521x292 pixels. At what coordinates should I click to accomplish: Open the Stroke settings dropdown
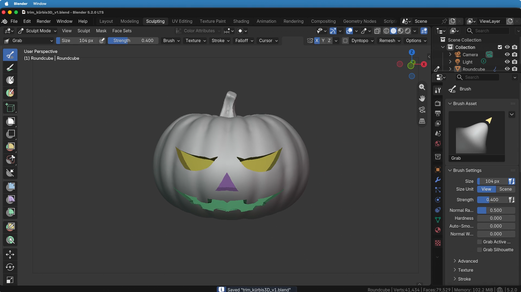pyautogui.click(x=220, y=40)
